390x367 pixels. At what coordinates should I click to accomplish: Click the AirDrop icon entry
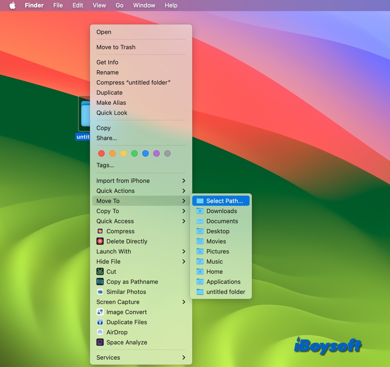pyautogui.click(x=100, y=332)
